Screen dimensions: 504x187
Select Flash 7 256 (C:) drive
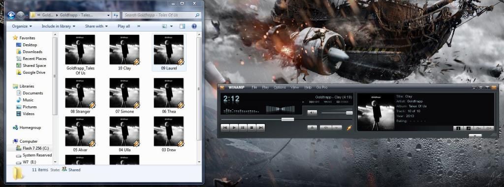(x=32, y=148)
